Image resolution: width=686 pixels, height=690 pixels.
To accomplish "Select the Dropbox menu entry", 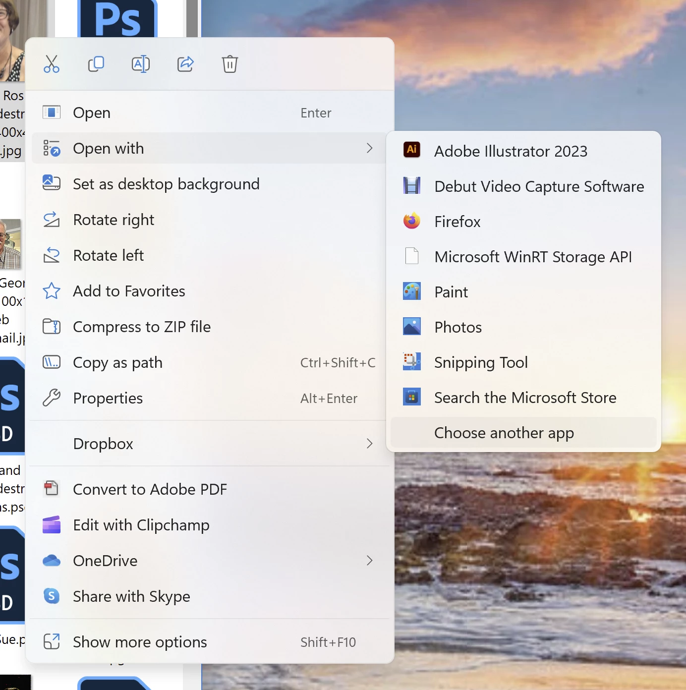I will coord(210,444).
